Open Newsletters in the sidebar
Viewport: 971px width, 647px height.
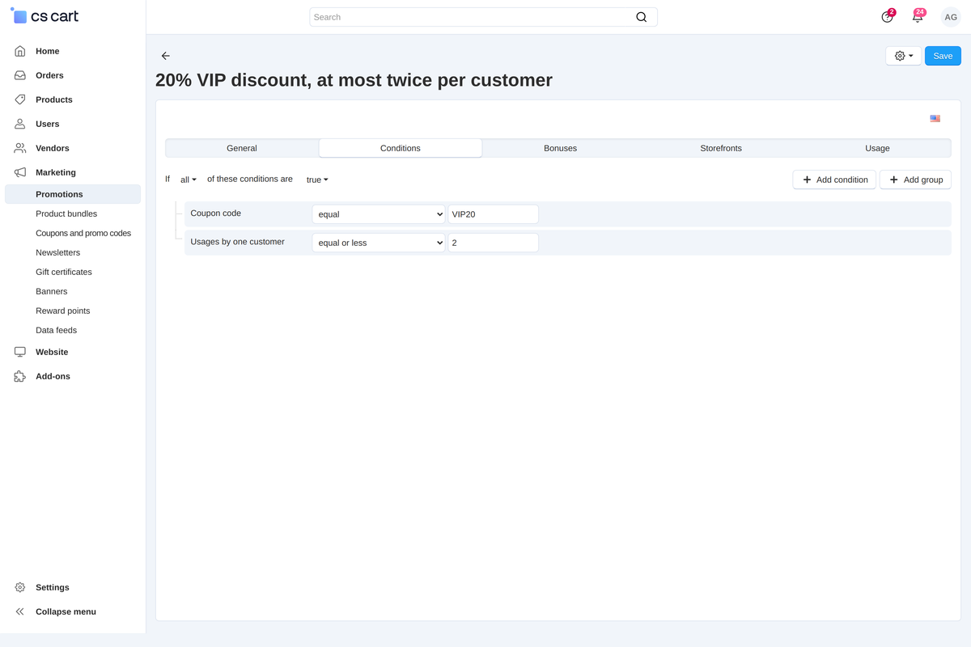57,252
